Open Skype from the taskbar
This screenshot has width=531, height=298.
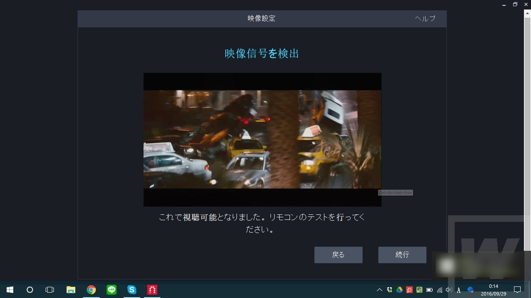pyautogui.click(x=132, y=290)
